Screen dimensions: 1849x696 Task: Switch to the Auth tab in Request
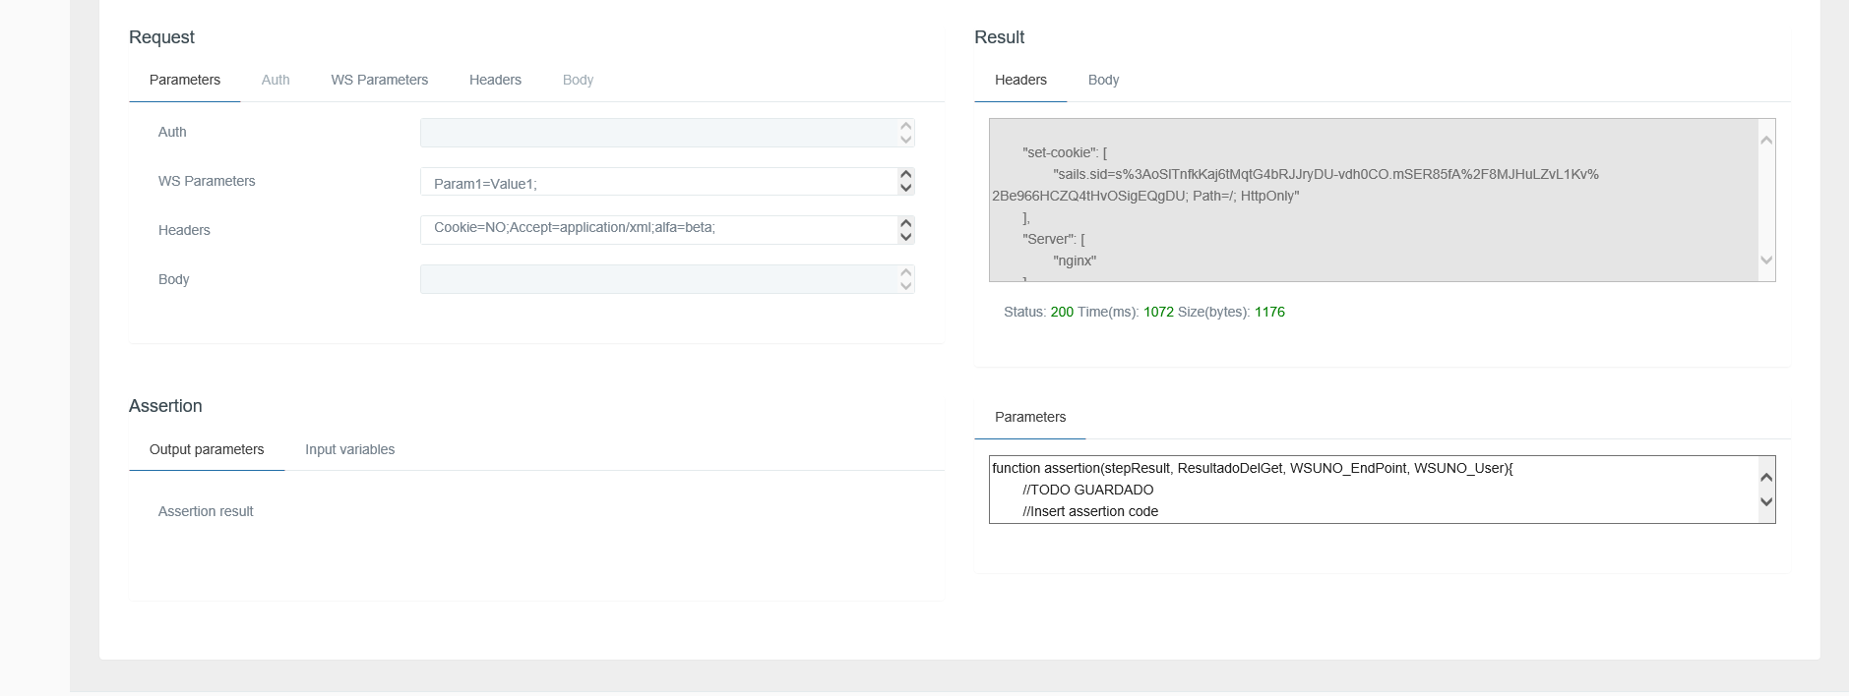click(x=276, y=80)
